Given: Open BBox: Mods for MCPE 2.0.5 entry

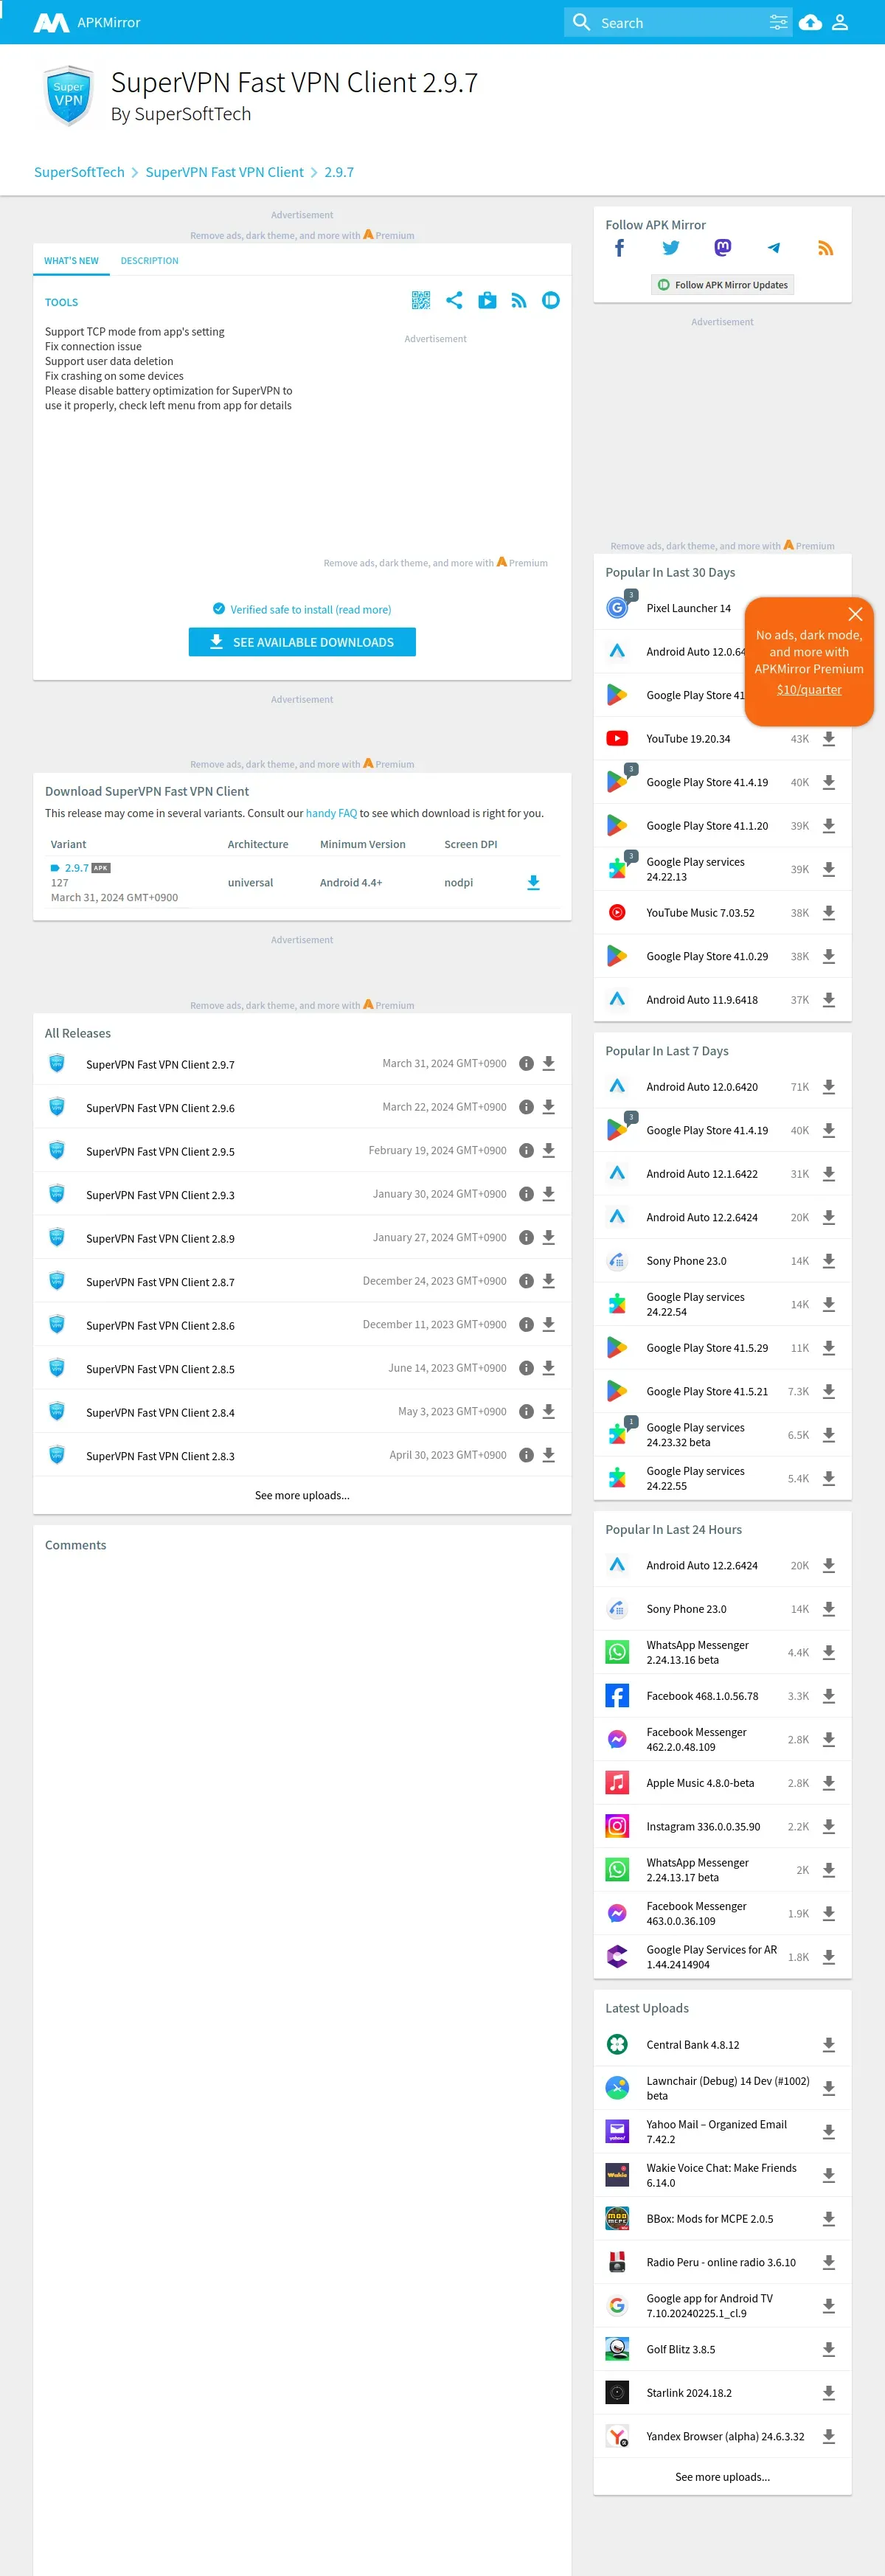Looking at the screenshot, I should coord(709,2218).
